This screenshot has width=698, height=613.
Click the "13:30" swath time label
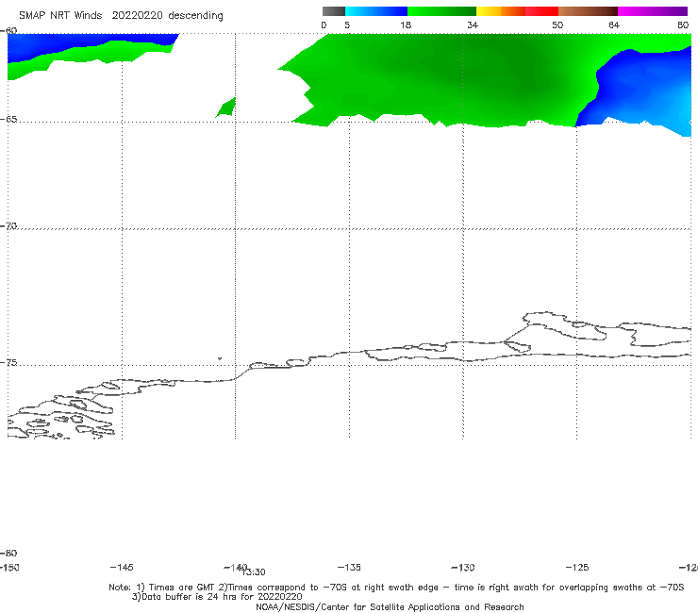pos(254,572)
